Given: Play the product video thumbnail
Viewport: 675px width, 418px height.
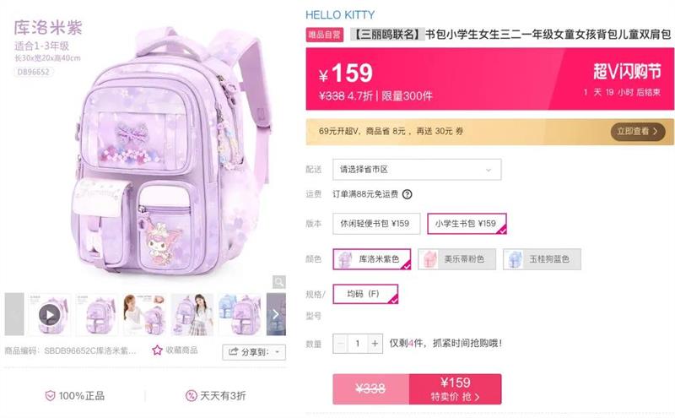Looking at the screenshot, I should (x=50, y=315).
